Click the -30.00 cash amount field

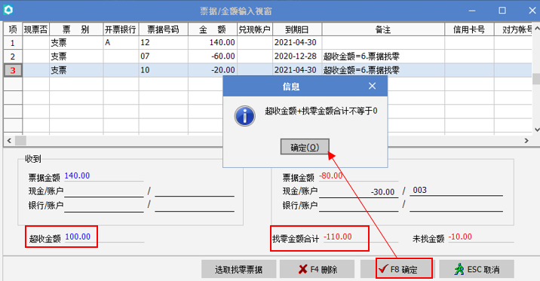click(358, 191)
